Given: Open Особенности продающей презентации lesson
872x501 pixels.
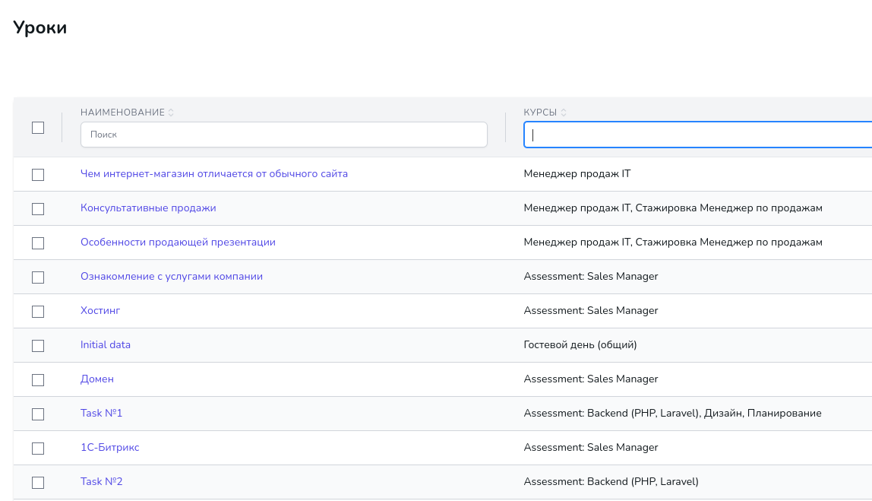Looking at the screenshot, I should pos(178,243).
